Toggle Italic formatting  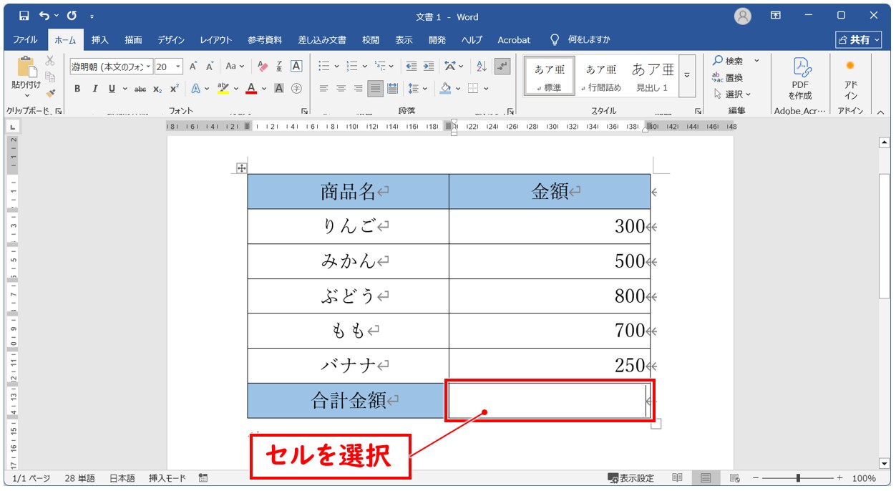94,89
